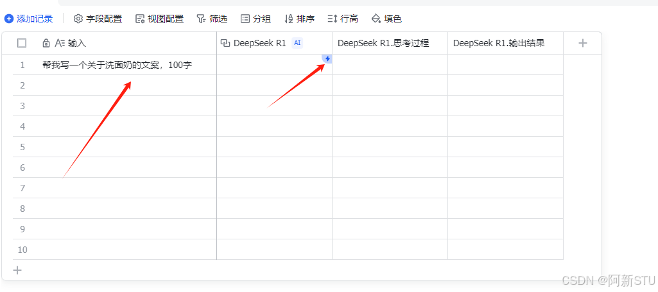Open 视图配置 view settings
658x292 pixels.
coord(159,19)
